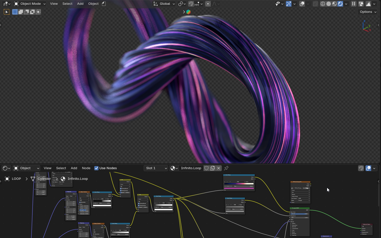Screen dimensions: 381x238
Task: Select the Principled BSDF node header
Action: coord(300,208)
